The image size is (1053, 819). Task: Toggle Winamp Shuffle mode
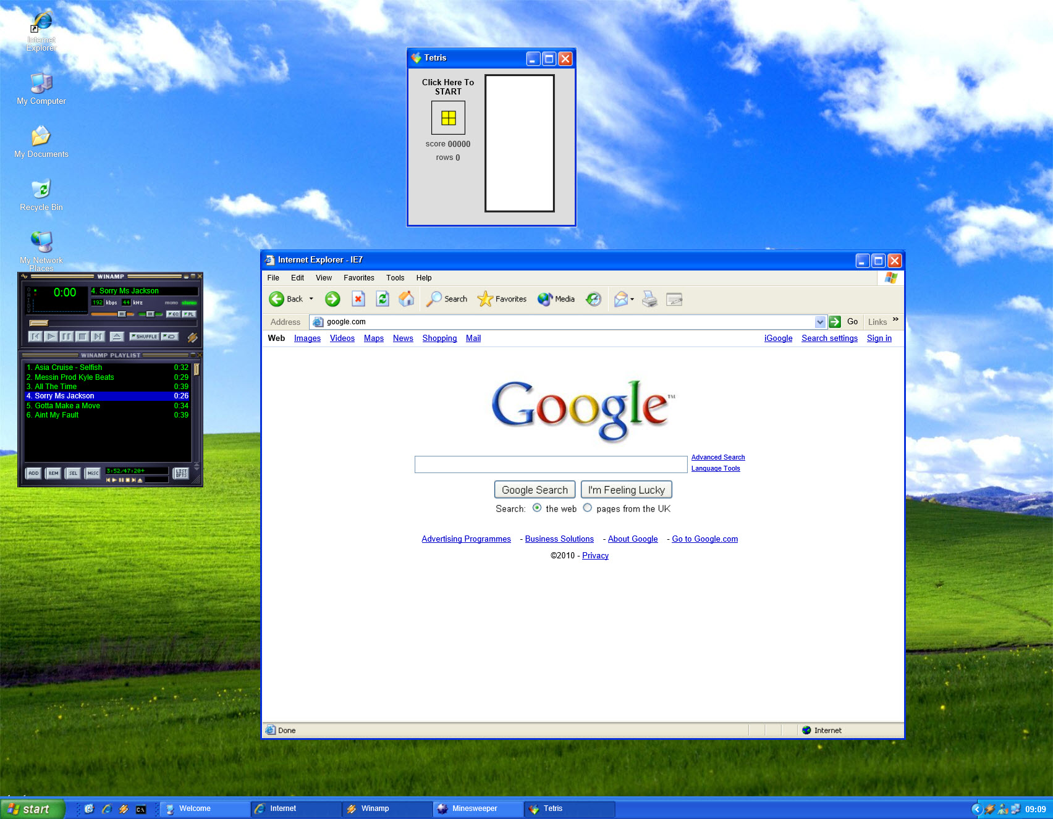(x=145, y=337)
